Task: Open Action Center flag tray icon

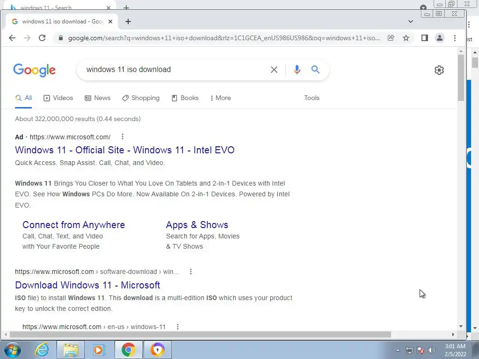Action: (x=421, y=350)
